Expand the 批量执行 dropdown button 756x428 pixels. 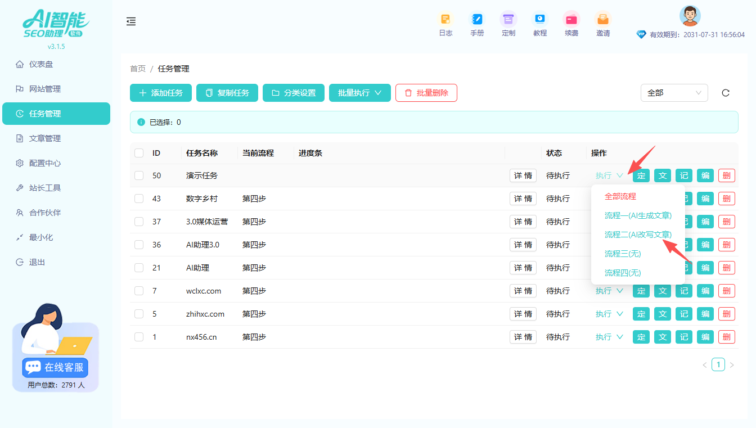click(x=360, y=93)
